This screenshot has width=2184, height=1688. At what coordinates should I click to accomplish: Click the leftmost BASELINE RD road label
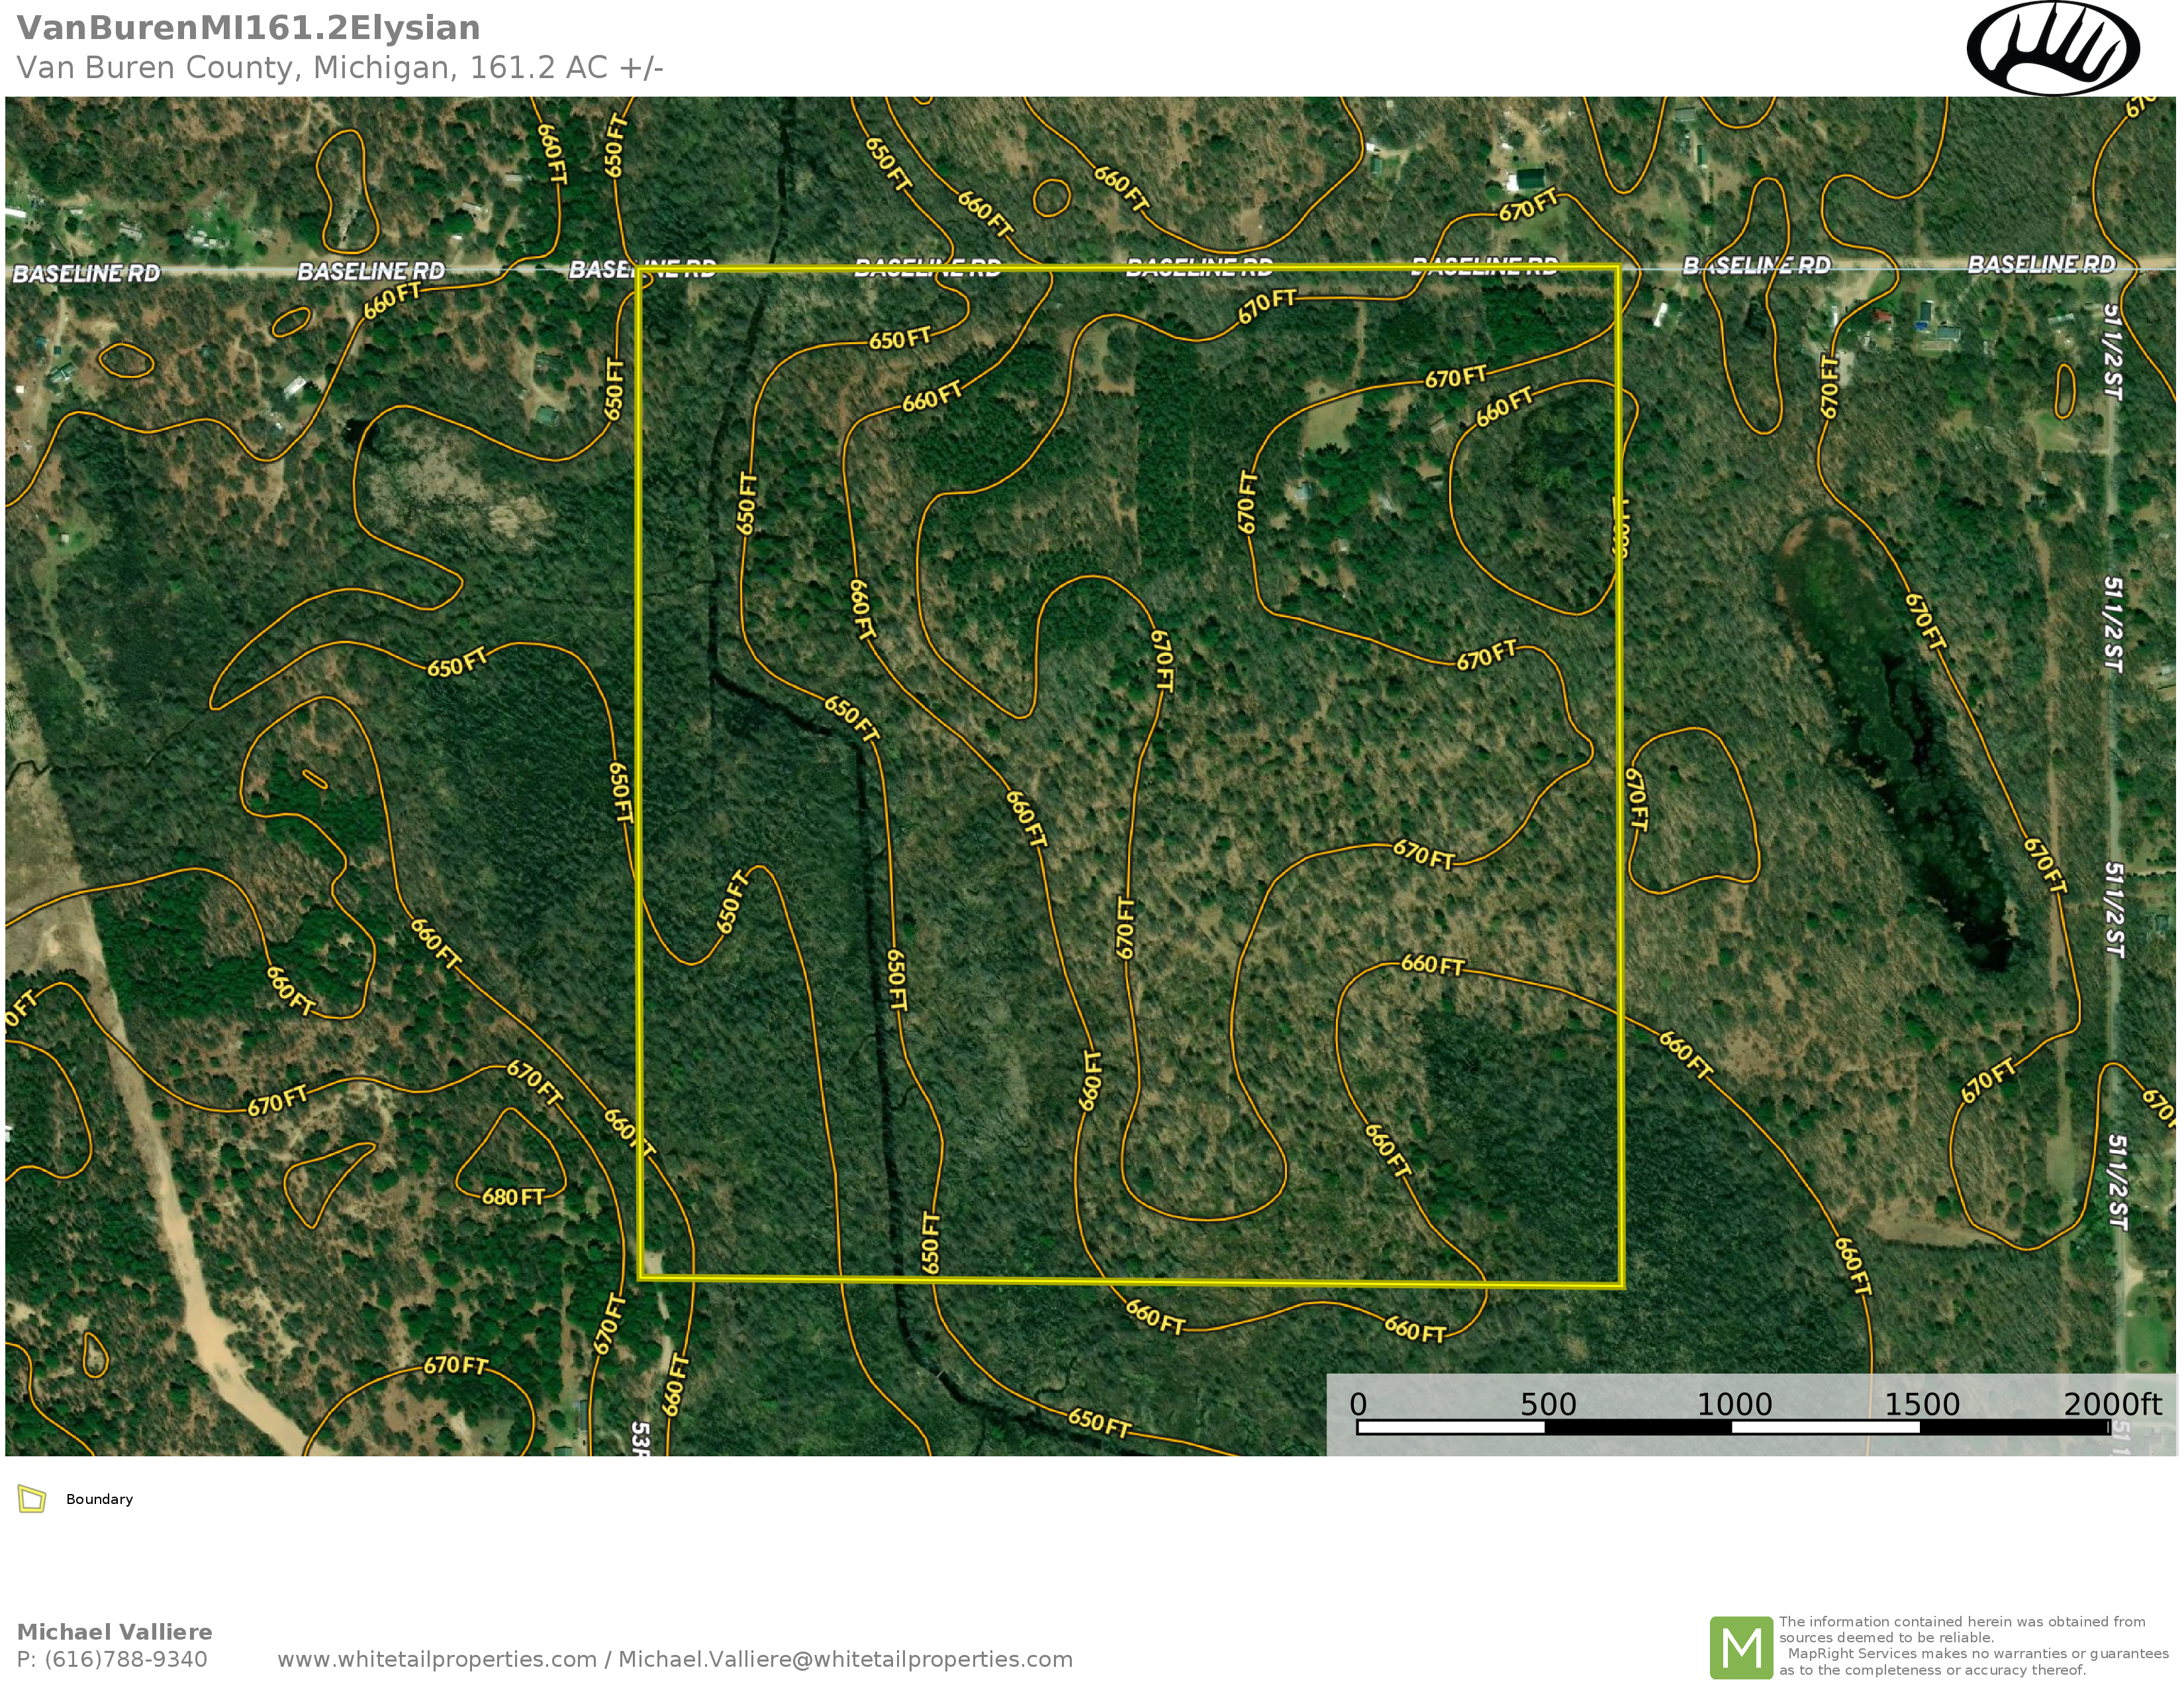click(86, 273)
